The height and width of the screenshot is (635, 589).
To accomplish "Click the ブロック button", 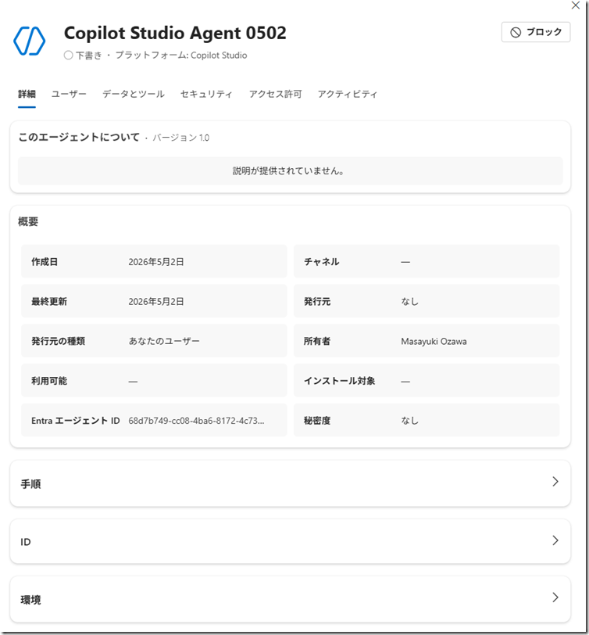I will pos(536,32).
